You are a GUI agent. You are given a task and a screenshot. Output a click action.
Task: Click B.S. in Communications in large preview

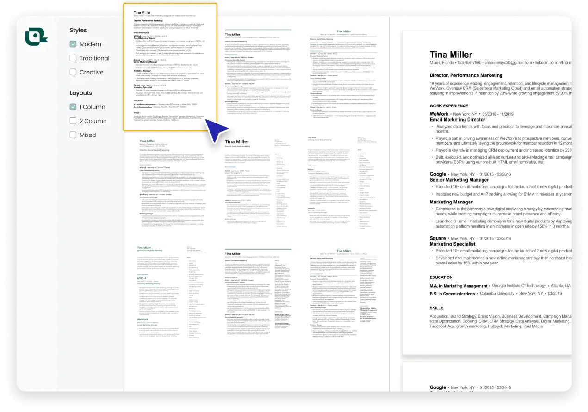coord(452,294)
